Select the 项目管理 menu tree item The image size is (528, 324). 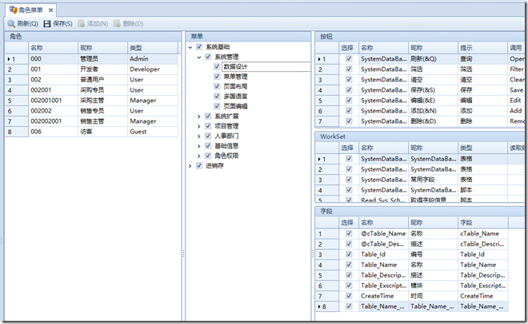(x=226, y=126)
